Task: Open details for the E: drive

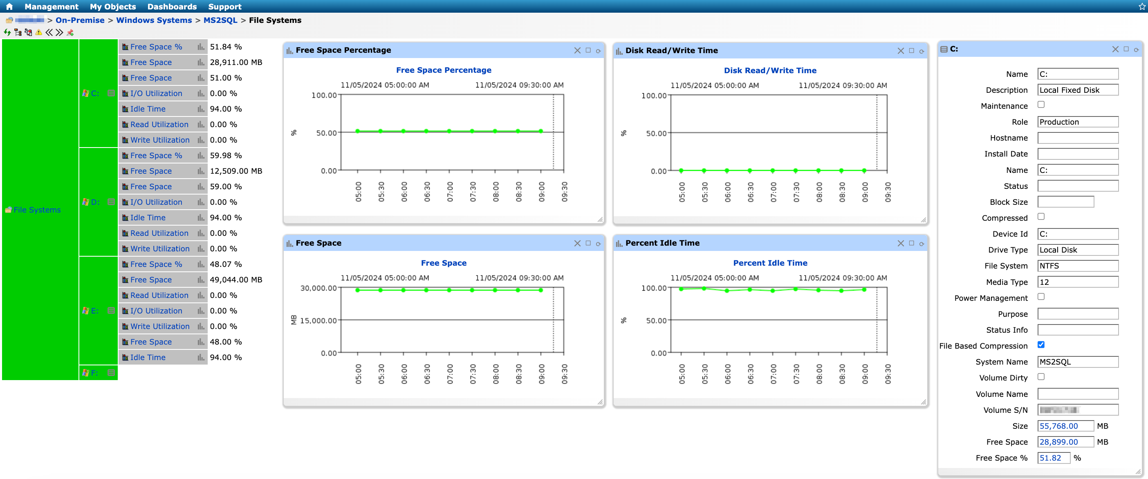Action: (111, 311)
